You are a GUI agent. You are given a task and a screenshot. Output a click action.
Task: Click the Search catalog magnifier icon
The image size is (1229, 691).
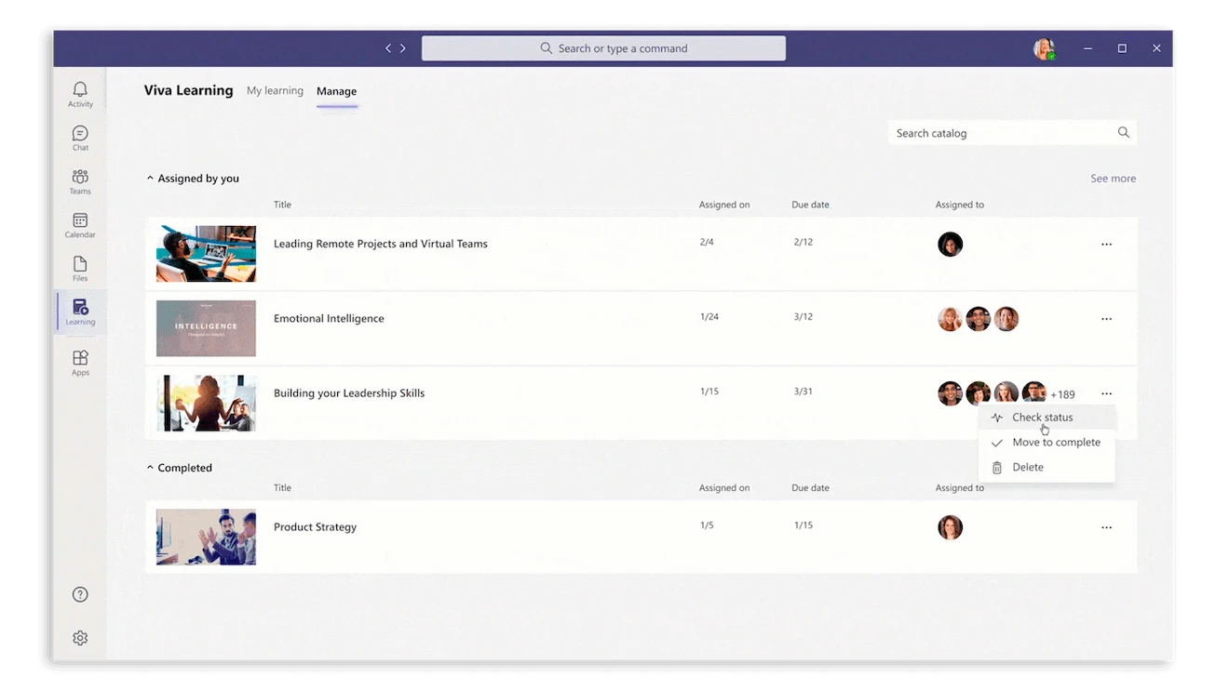pyautogui.click(x=1124, y=133)
